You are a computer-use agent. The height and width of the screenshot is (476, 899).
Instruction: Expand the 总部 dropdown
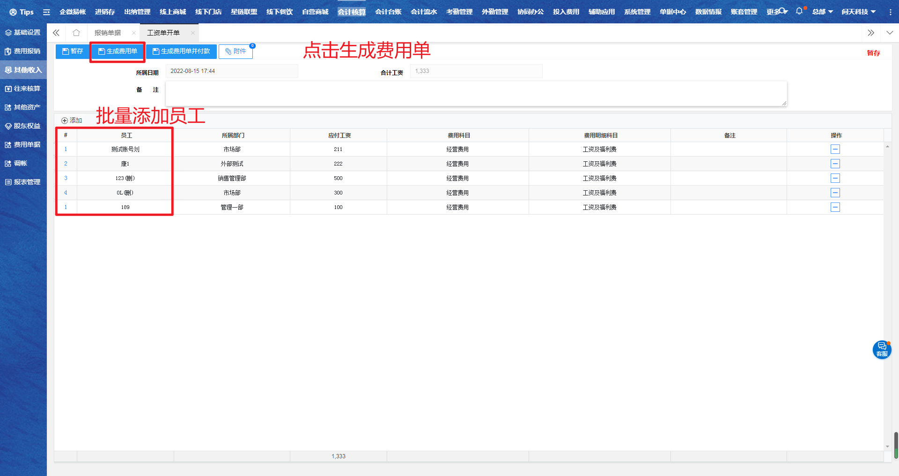822,12
